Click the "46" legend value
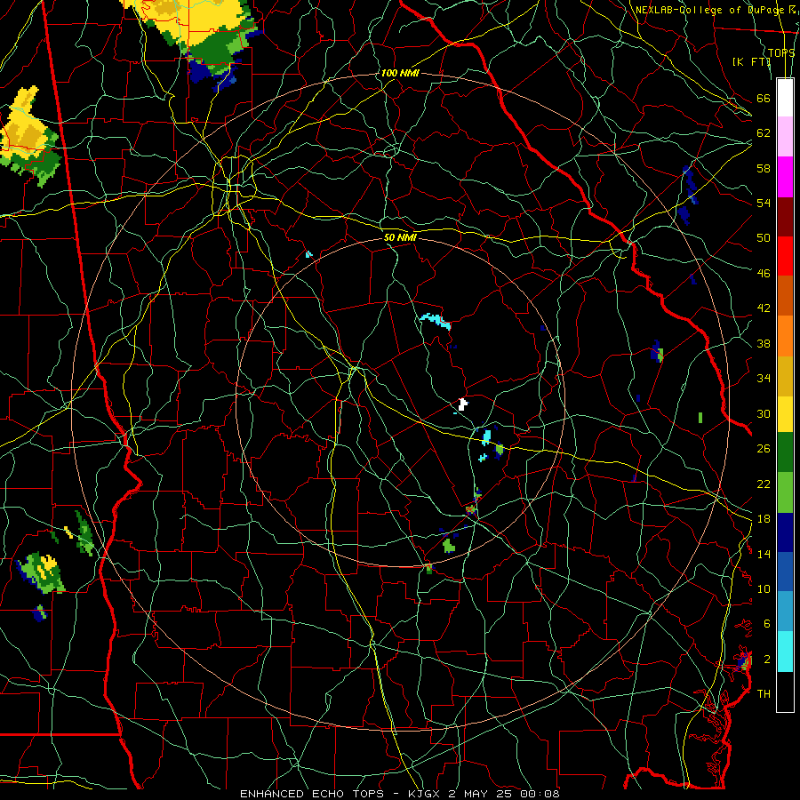Viewport: 800px width, 800px height. pyautogui.click(x=764, y=274)
